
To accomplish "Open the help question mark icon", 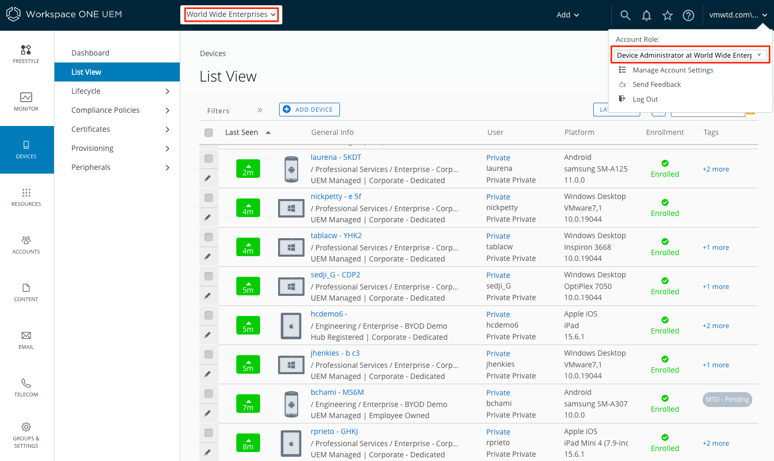I will pyautogui.click(x=688, y=15).
